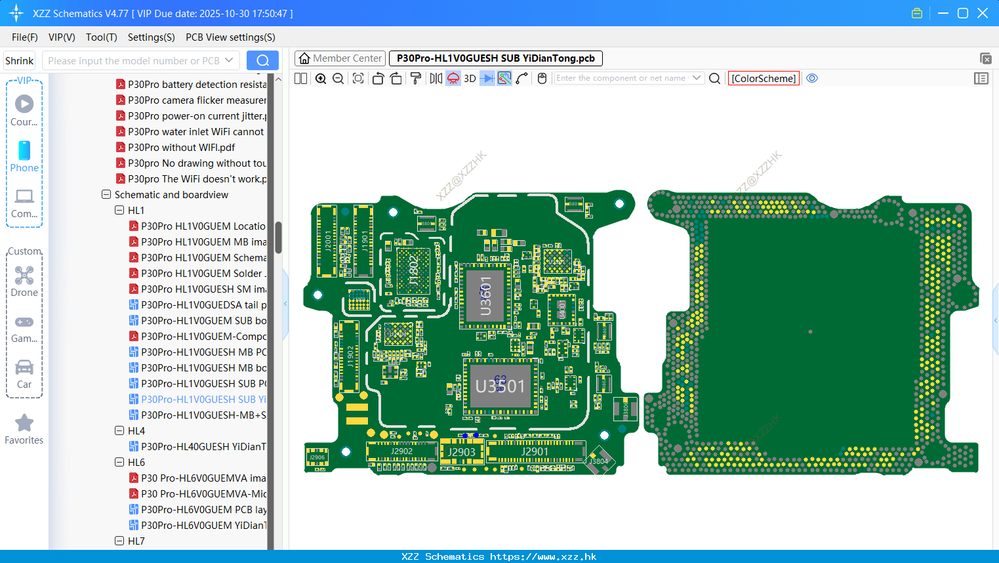This screenshot has height=563, width=999.
Task: Click the search magnifier next to net name field
Action: [x=715, y=78]
